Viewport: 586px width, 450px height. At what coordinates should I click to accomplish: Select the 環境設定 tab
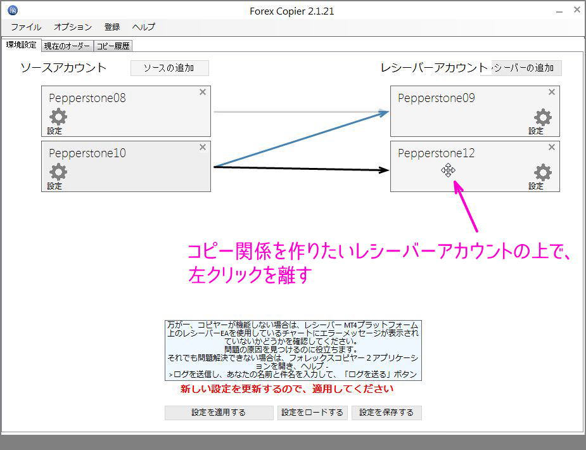22,44
